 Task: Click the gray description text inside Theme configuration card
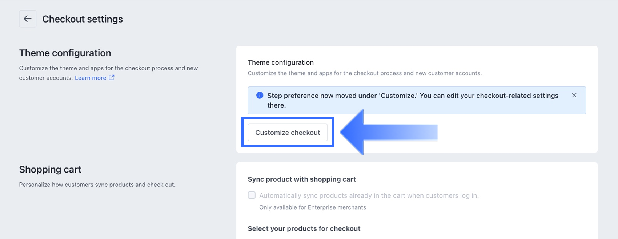click(365, 73)
